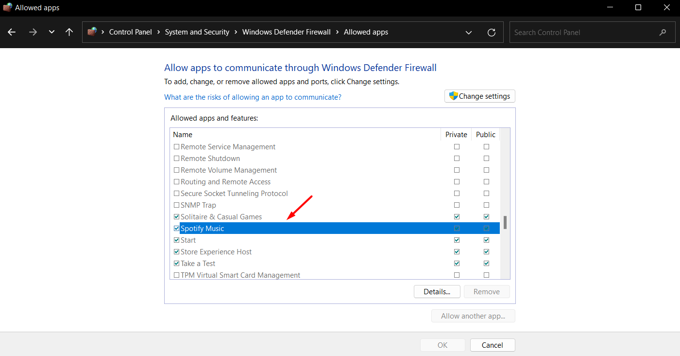Select Secure Socket Tunneling Protocol row text
The image size is (680, 356).
coord(234,194)
